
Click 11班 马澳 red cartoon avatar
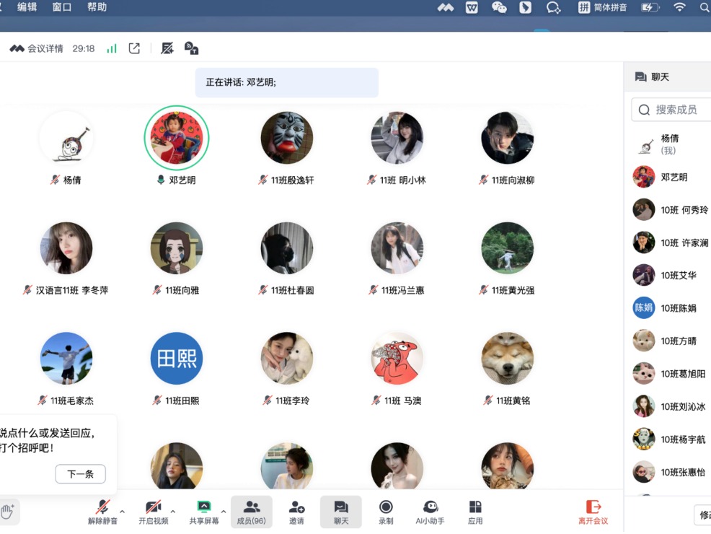click(397, 358)
